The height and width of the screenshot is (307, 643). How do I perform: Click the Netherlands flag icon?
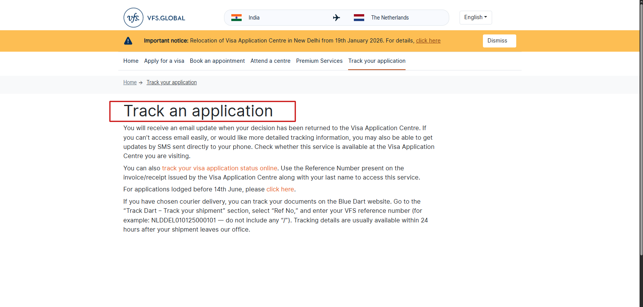[359, 18]
